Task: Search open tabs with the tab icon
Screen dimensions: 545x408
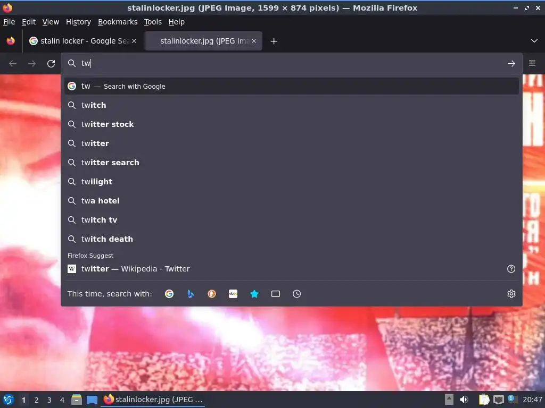Action: [275, 294]
